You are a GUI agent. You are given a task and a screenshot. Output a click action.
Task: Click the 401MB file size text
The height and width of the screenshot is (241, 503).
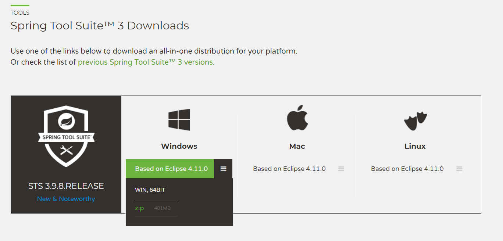(x=162, y=209)
